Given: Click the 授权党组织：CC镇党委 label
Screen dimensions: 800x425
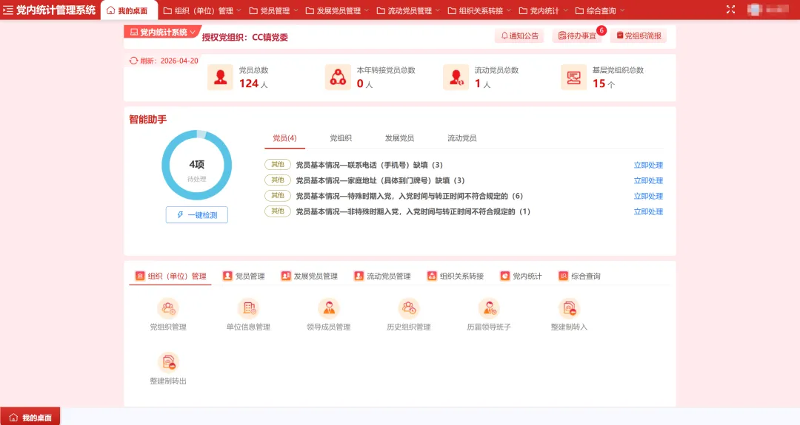Looking at the screenshot, I should 245,37.
